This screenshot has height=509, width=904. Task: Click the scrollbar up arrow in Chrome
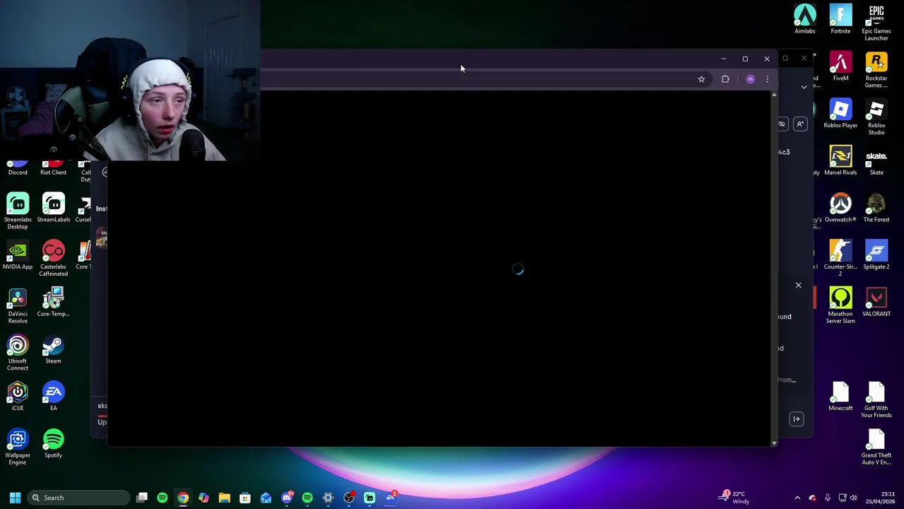tap(774, 95)
